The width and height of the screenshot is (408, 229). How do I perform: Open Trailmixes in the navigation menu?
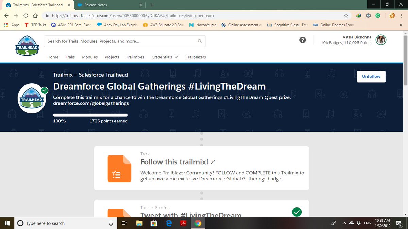point(135,57)
